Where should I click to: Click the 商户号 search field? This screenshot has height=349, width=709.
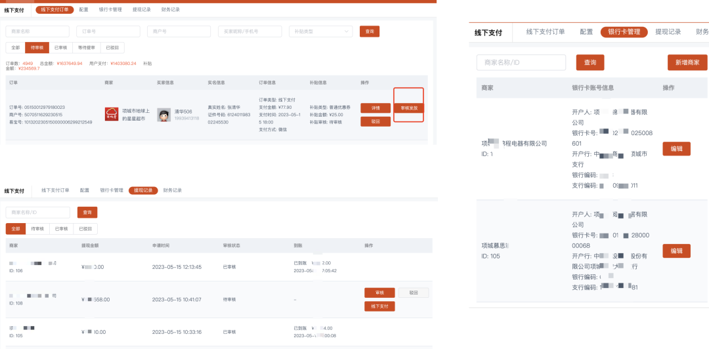pos(179,31)
